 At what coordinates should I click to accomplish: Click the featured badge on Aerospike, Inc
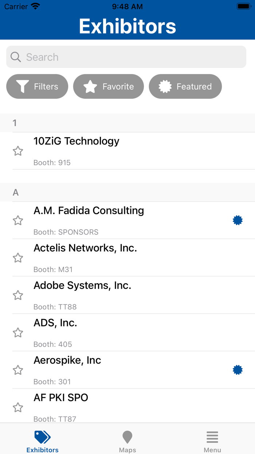pos(238,370)
